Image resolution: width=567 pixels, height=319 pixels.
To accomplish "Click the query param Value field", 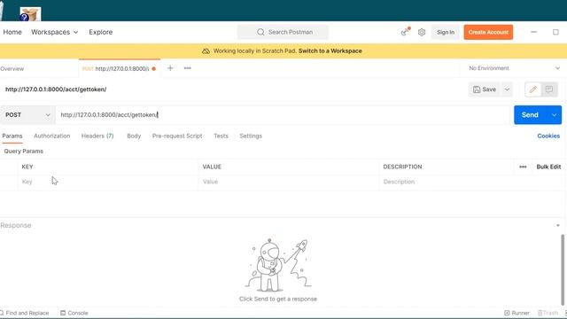I will coord(289,182).
